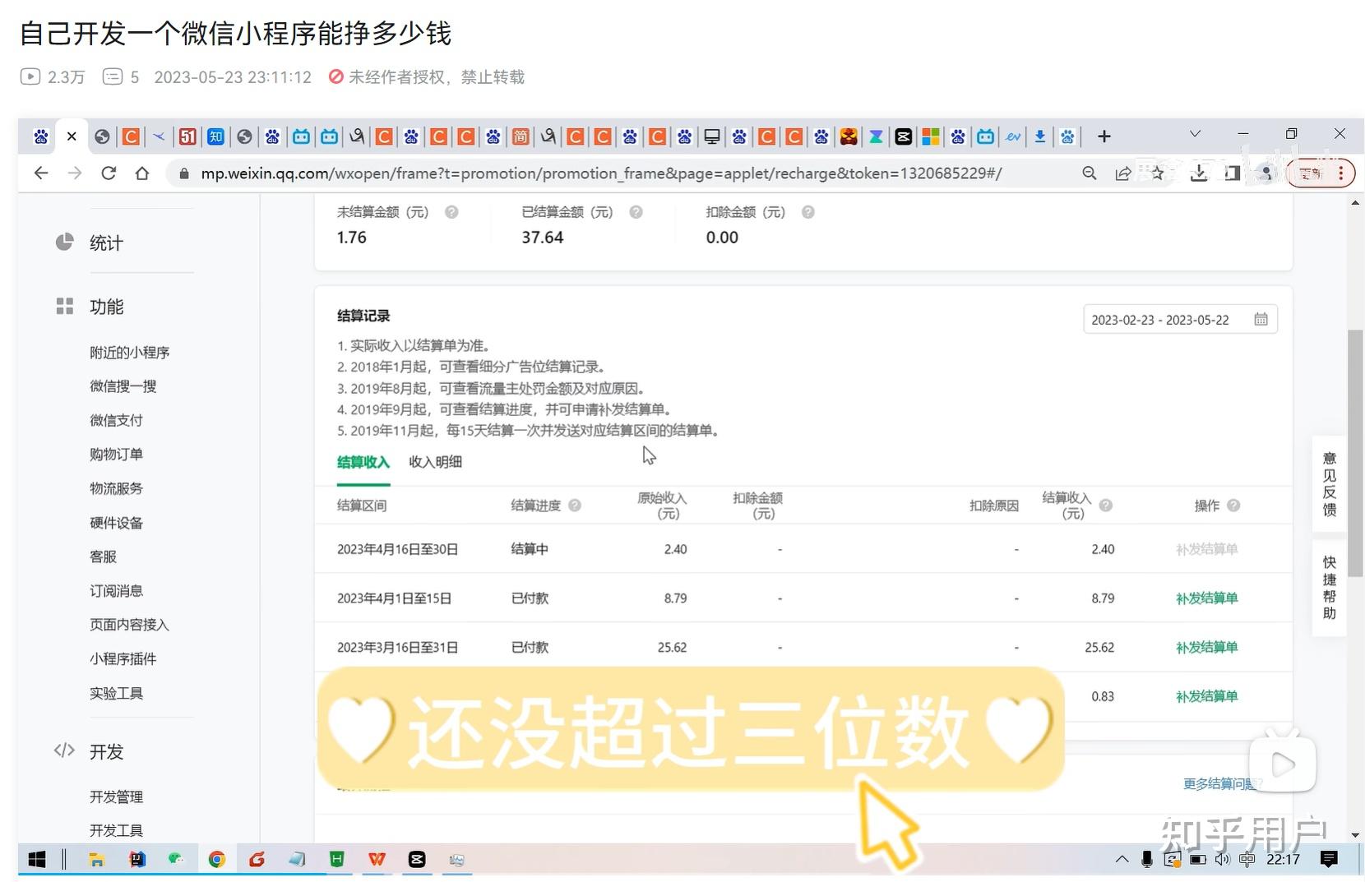
Task: Click 补发结算单 in the 0.83 row
Action: pyautogui.click(x=1206, y=696)
